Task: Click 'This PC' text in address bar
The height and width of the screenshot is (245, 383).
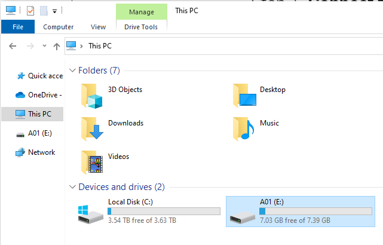Action: [x=100, y=46]
